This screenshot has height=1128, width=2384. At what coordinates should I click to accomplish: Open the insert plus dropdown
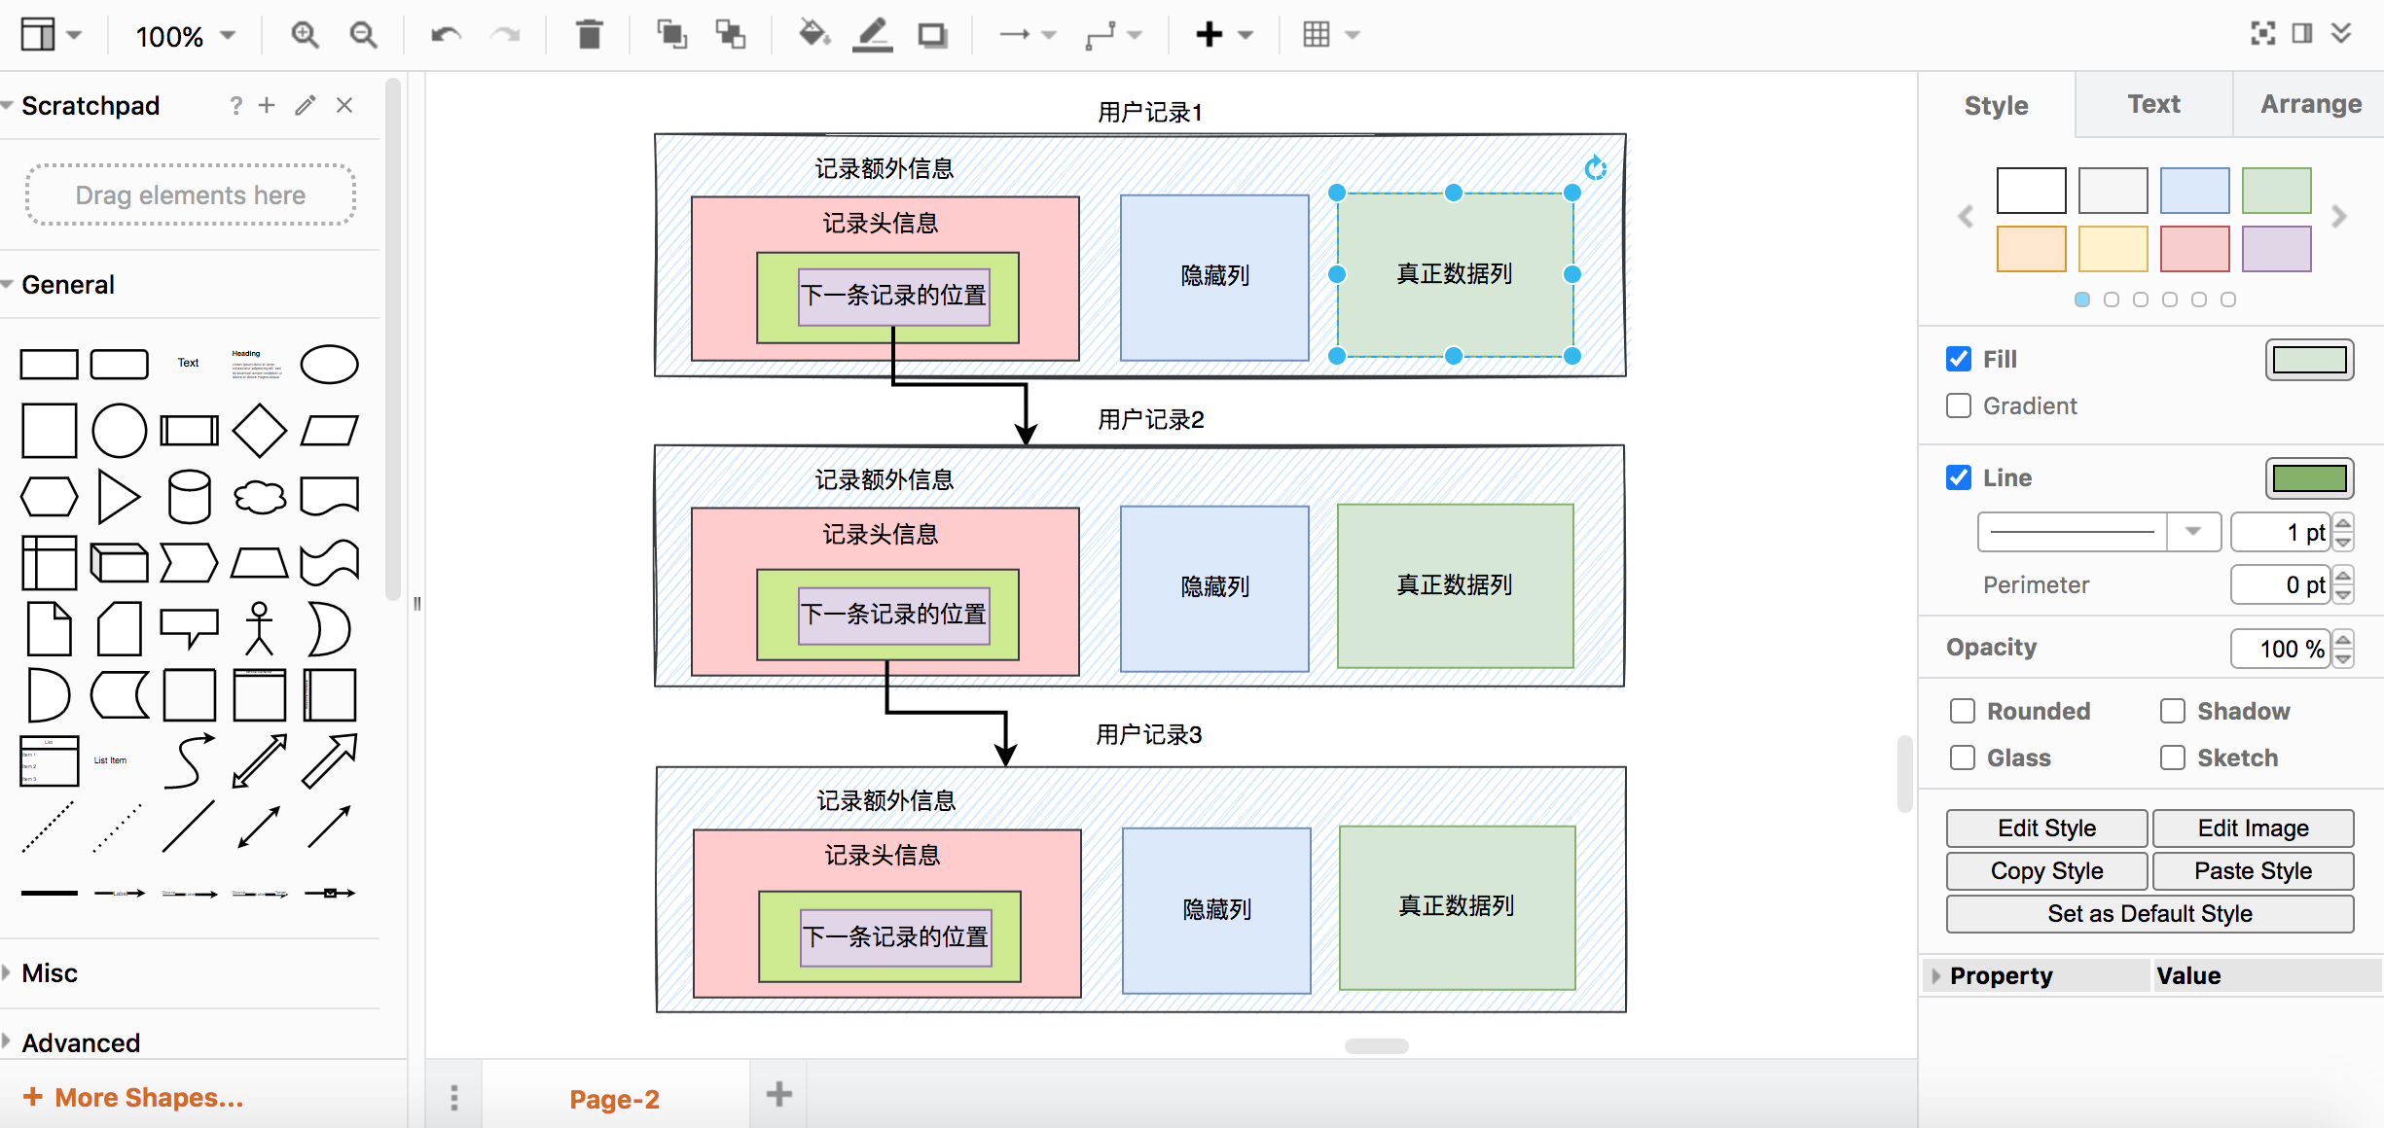point(1224,35)
